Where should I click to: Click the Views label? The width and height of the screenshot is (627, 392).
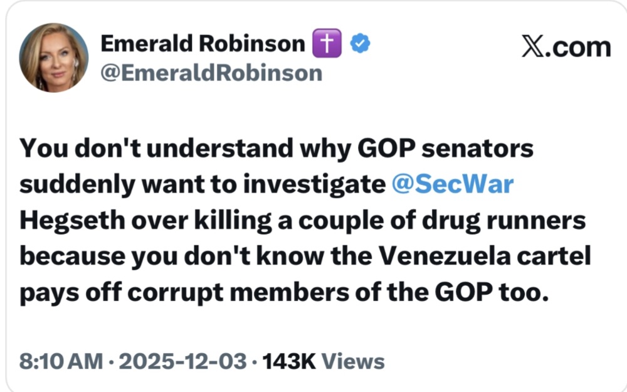(x=352, y=362)
